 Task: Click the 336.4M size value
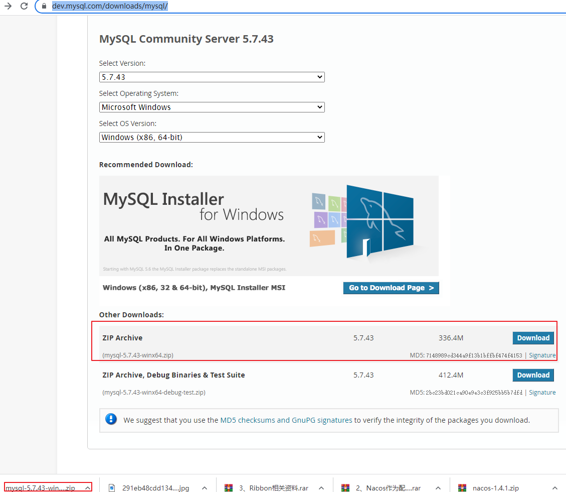tap(451, 338)
